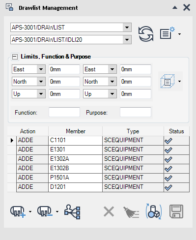Select member D1201 cell
This screenshot has height=240, width=196.
[75, 187]
